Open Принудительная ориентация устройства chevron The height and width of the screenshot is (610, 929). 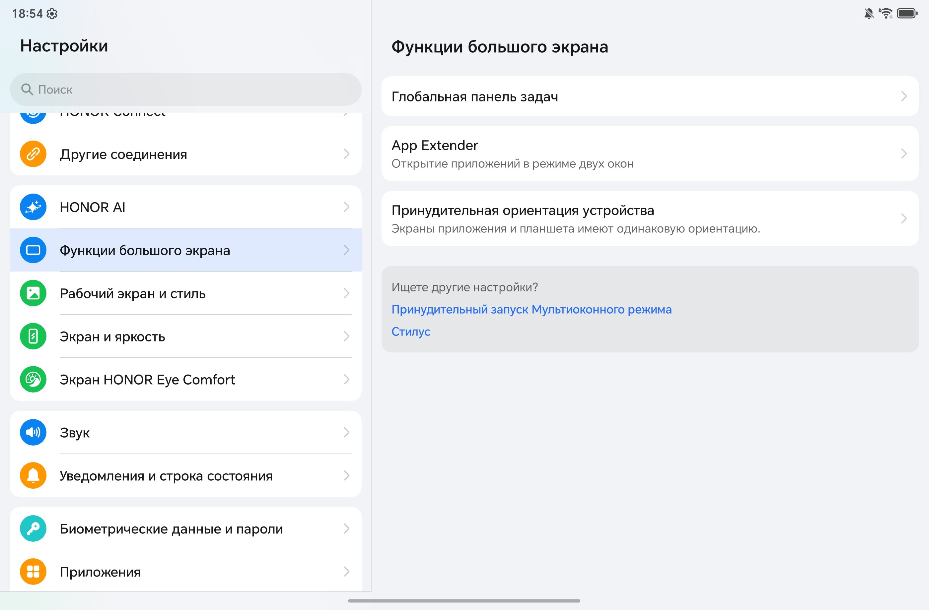coord(904,218)
